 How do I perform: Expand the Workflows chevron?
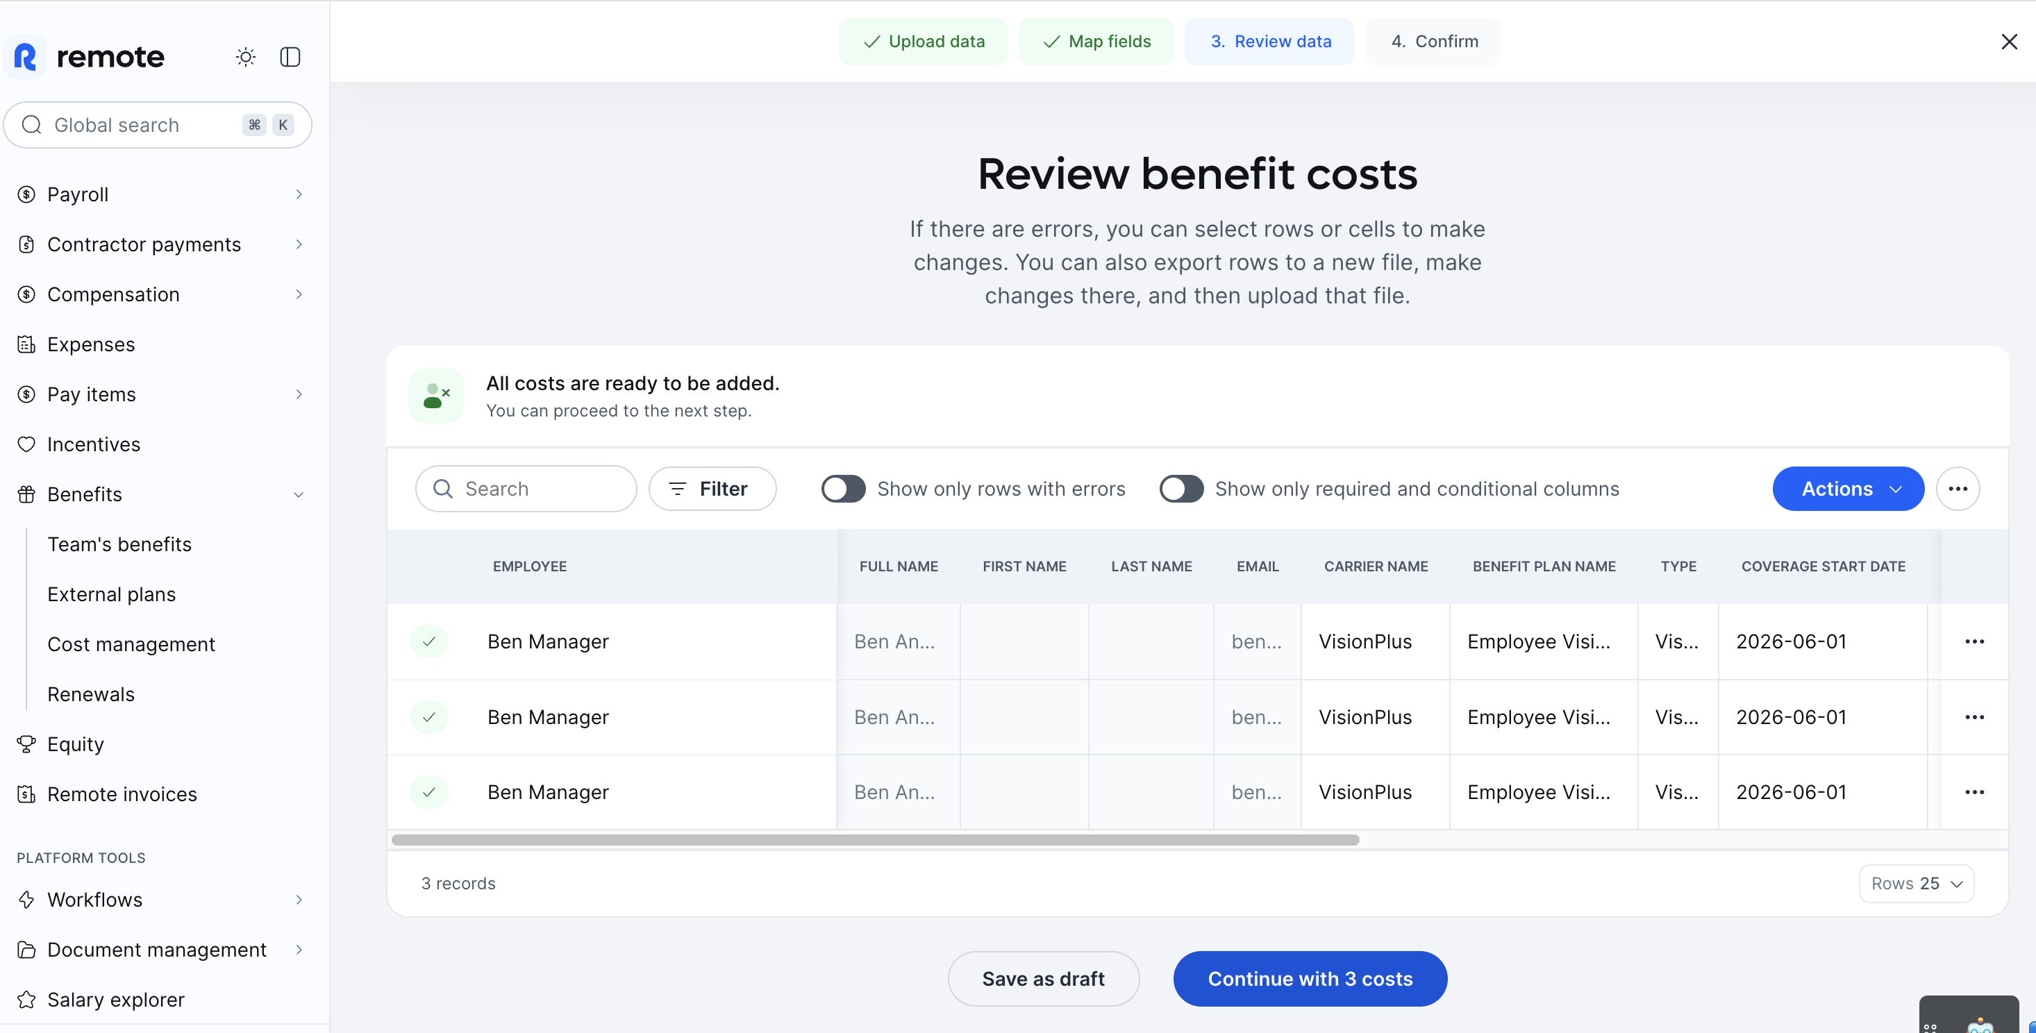point(299,900)
